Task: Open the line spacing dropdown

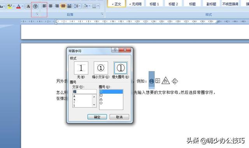Action: [77, 6]
